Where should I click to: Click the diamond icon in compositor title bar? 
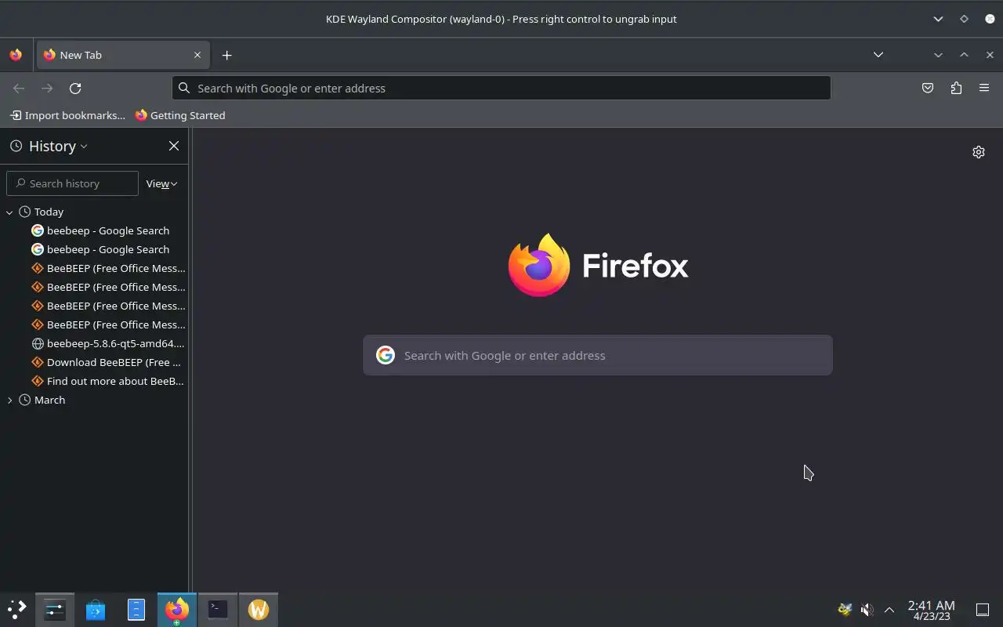click(964, 19)
